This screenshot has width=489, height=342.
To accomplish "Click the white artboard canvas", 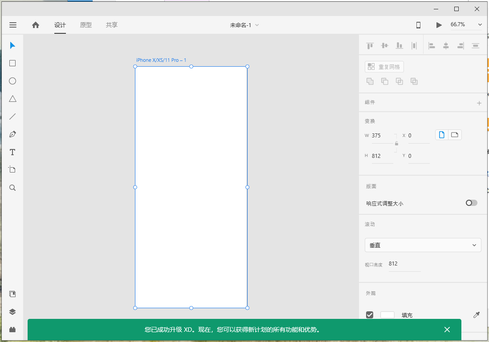I will pos(191,187).
